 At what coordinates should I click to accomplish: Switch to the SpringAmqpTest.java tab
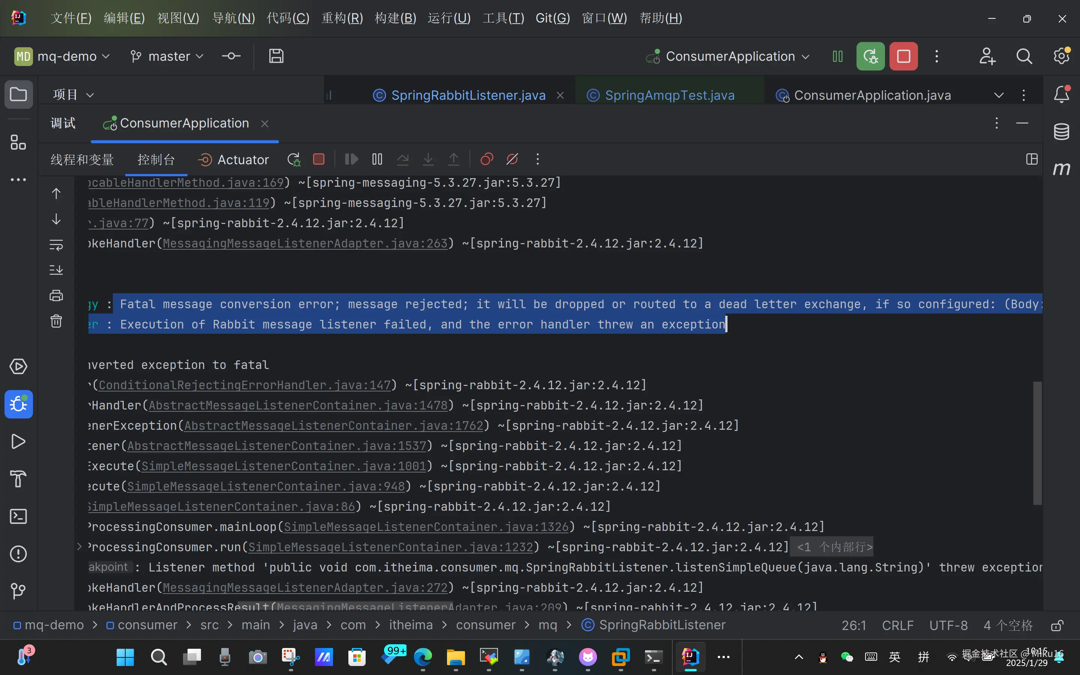click(x=669, y=95)
